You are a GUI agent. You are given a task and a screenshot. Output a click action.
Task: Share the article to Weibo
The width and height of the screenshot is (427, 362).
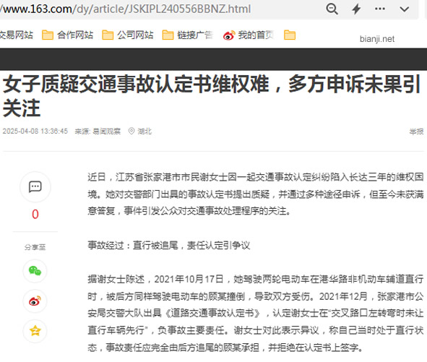coord(35,301)
